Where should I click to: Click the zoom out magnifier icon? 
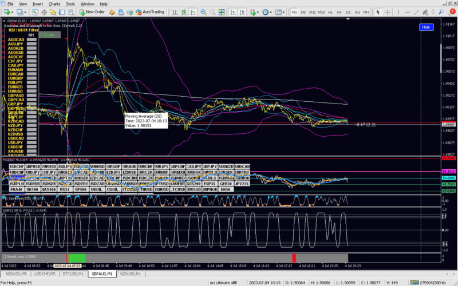click(213, 11)
